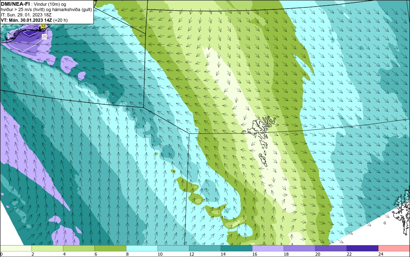Click the legend scale value "2"
410x257 pixels.
[33, 254]
